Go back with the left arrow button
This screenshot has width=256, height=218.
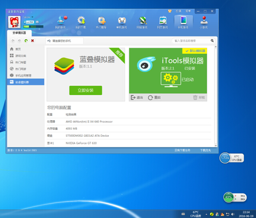13,40
